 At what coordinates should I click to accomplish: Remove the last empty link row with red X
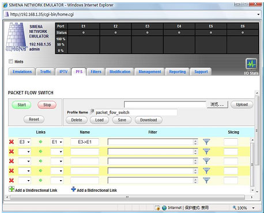(x=12, y=180)
